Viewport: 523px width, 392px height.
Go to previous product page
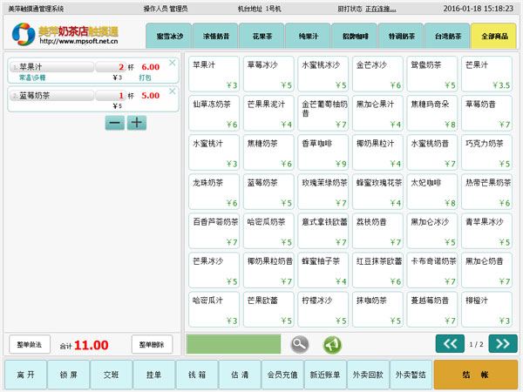click(x=450, y=344)
